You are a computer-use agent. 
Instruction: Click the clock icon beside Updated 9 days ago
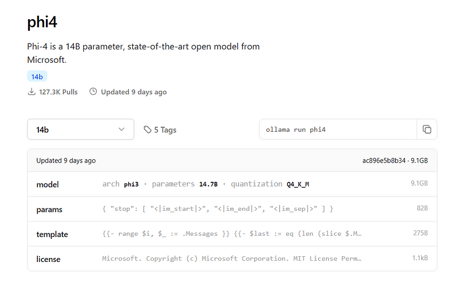[93, 91]
